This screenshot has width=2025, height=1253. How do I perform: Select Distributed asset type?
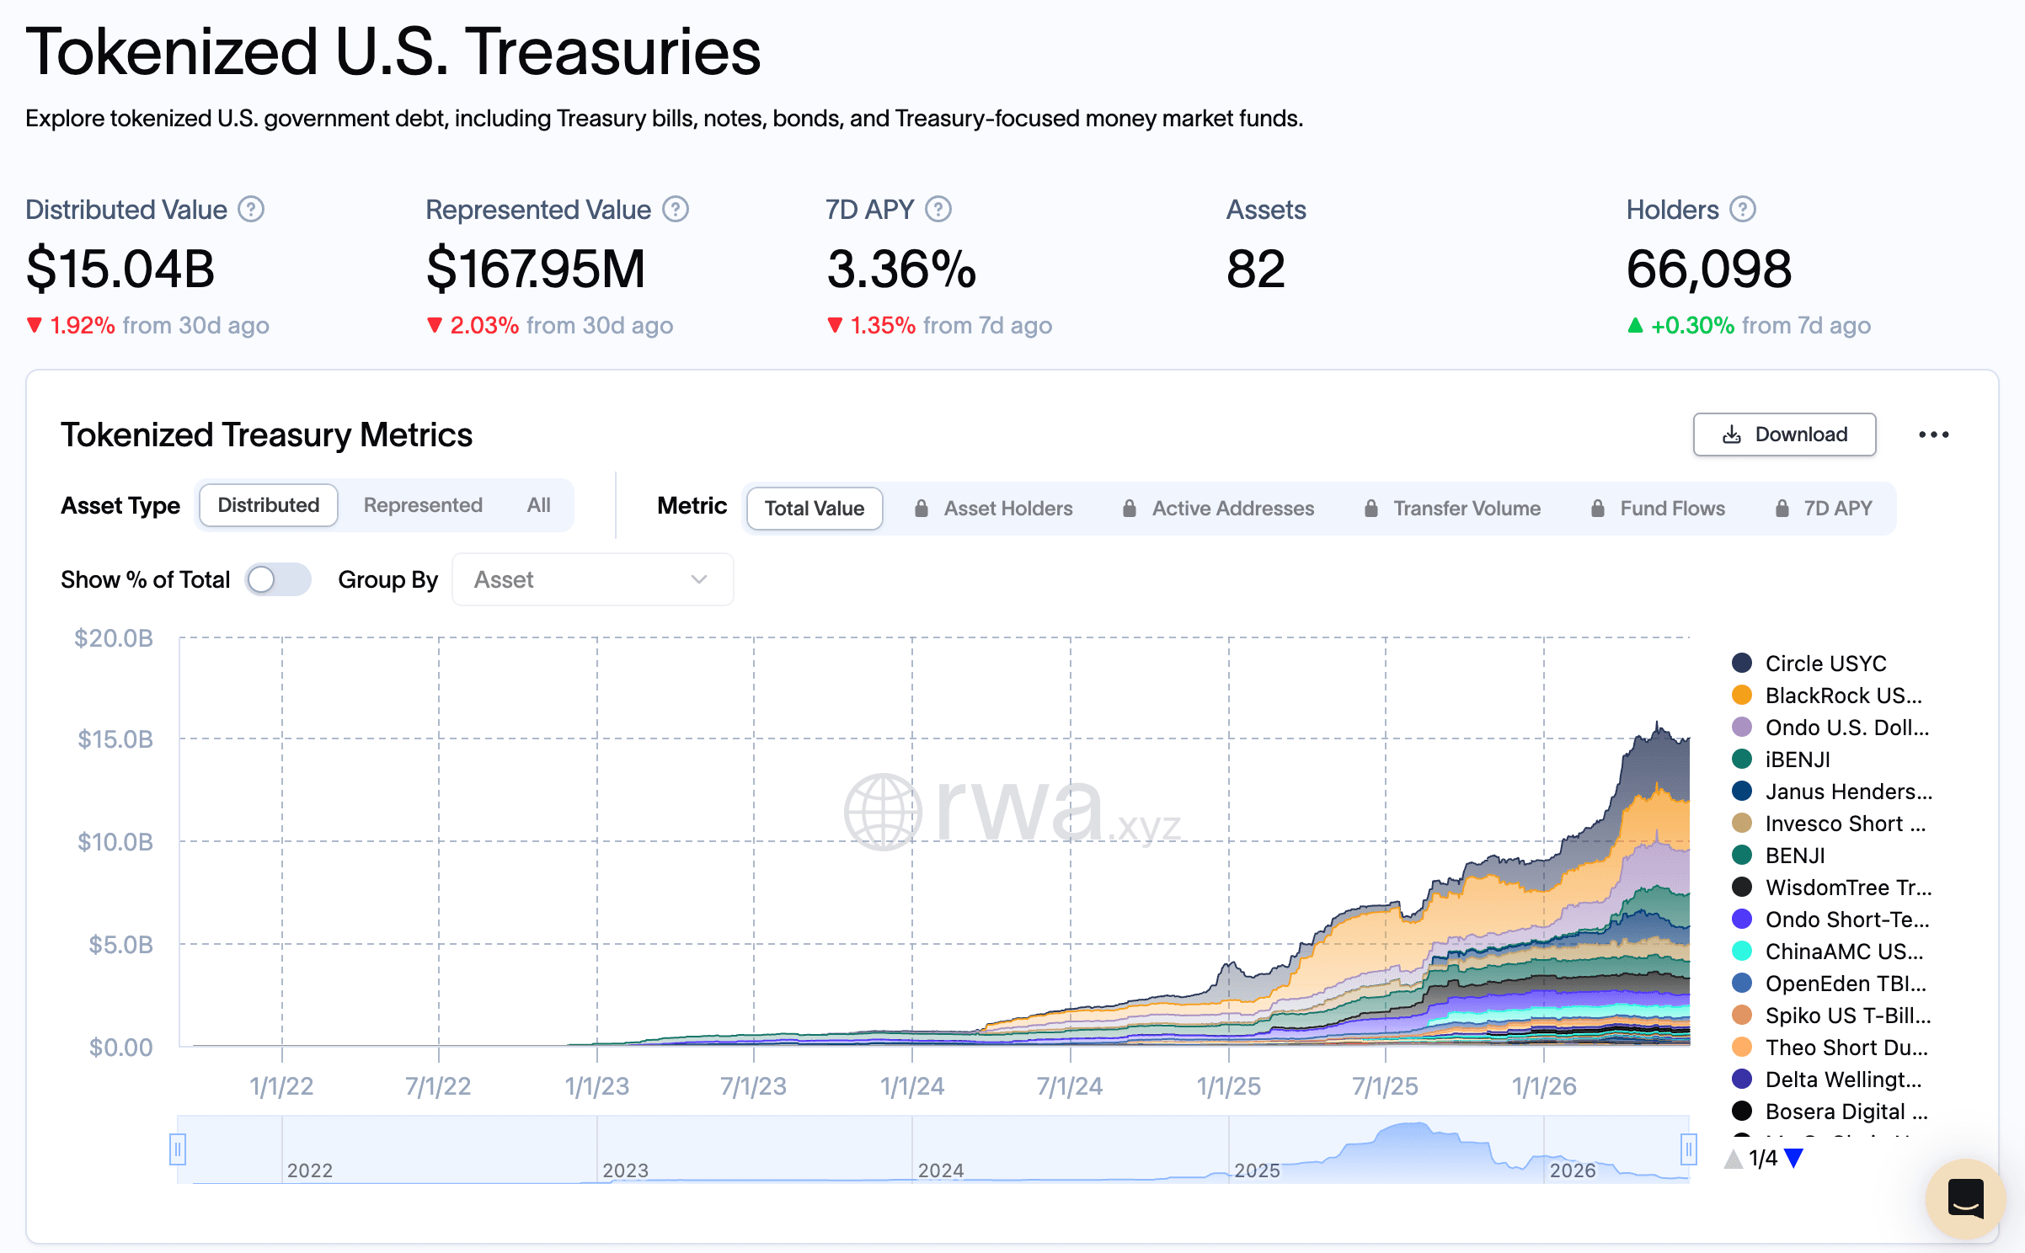(x=269, y=505)
